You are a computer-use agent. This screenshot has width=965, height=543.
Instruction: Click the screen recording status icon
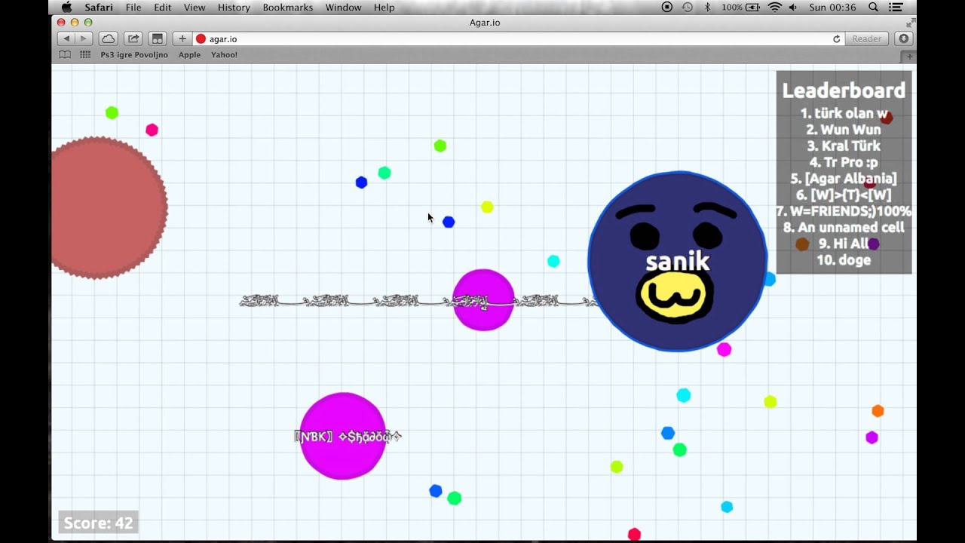[666, 7]
